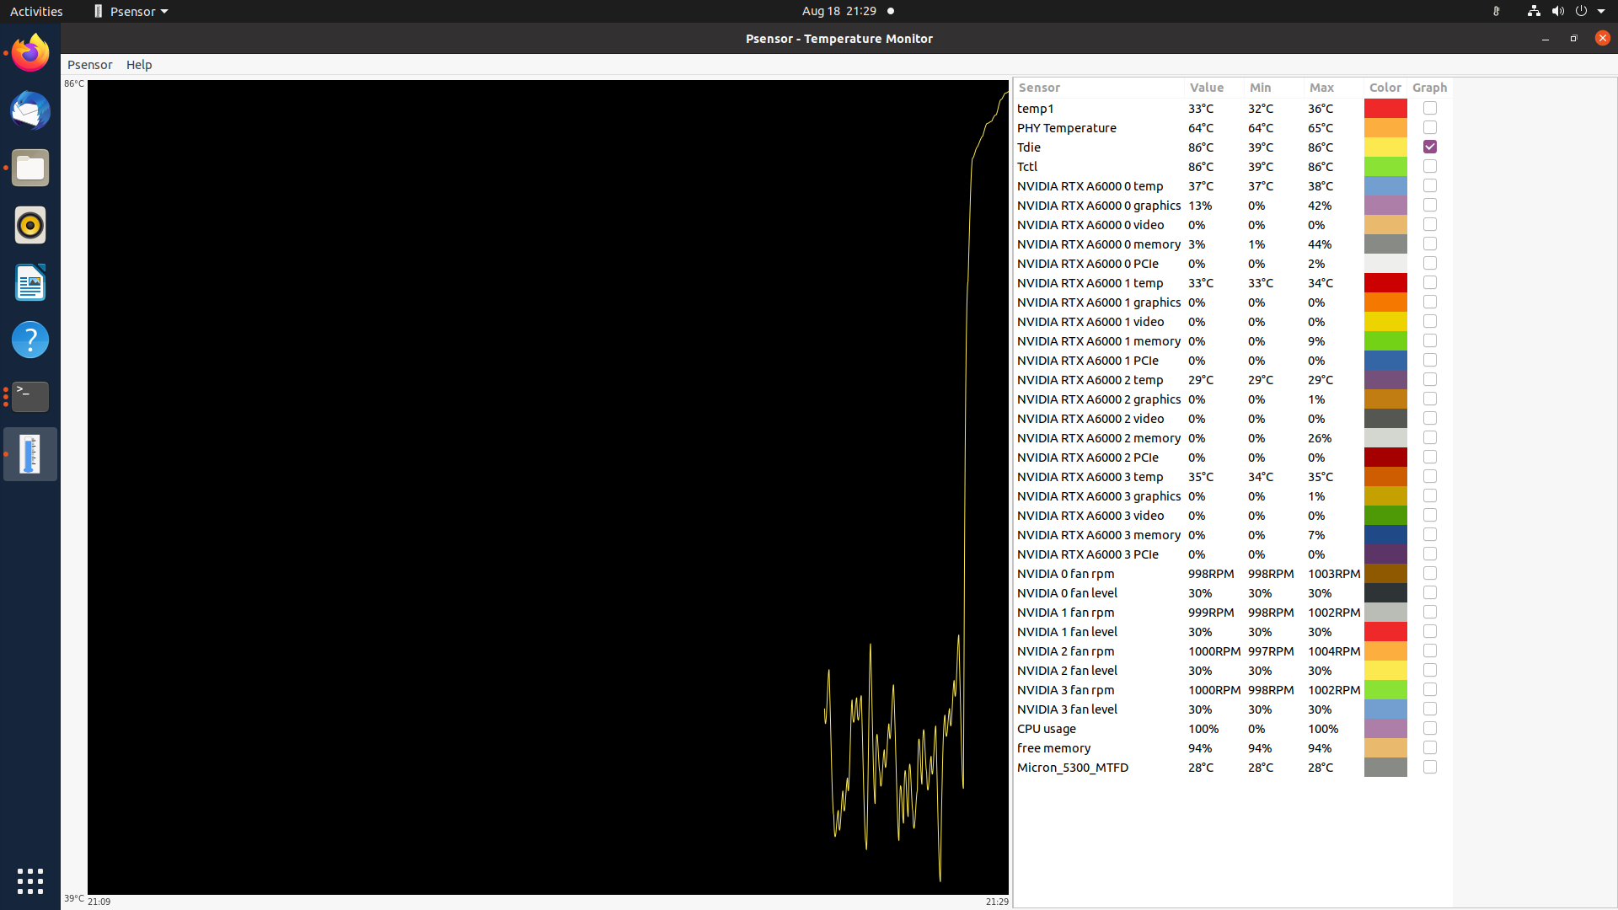Sort by the Sensor column header
This screenshot has width=1618, height=910.
(1098, 88)
